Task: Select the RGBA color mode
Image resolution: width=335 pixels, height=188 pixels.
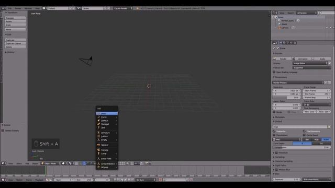Action: click(x=326, y=139)
